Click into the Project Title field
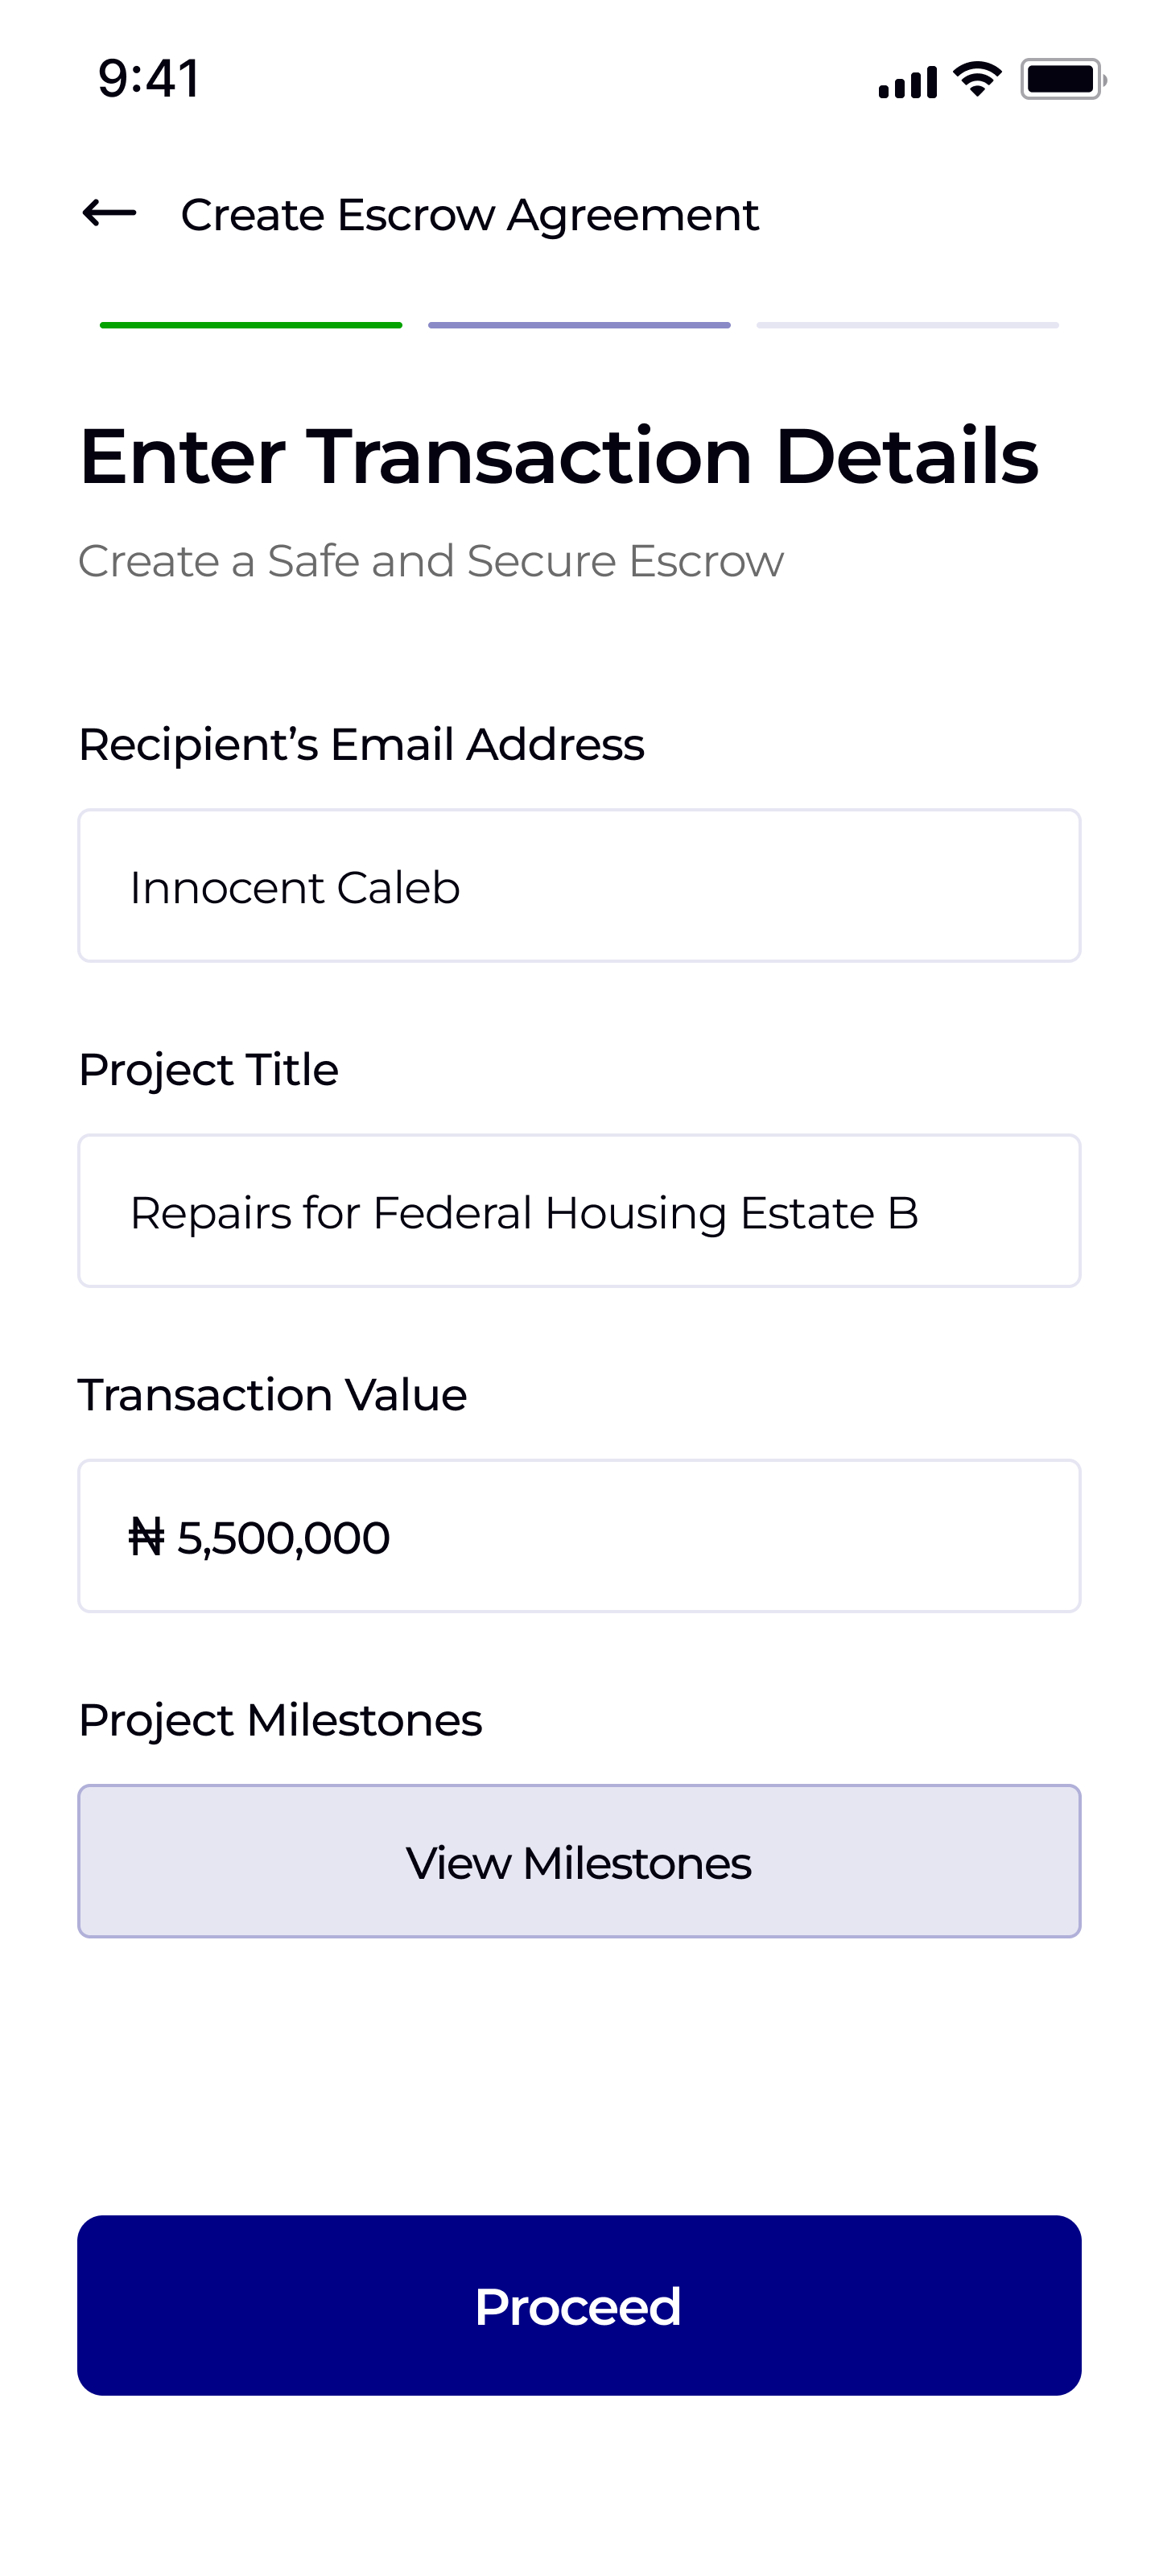This screenshot has width=1159, height=2576. tap(579, 1211)
